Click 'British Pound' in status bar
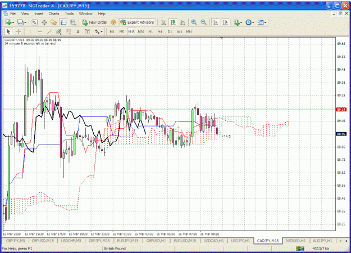 tap(115, 249)
